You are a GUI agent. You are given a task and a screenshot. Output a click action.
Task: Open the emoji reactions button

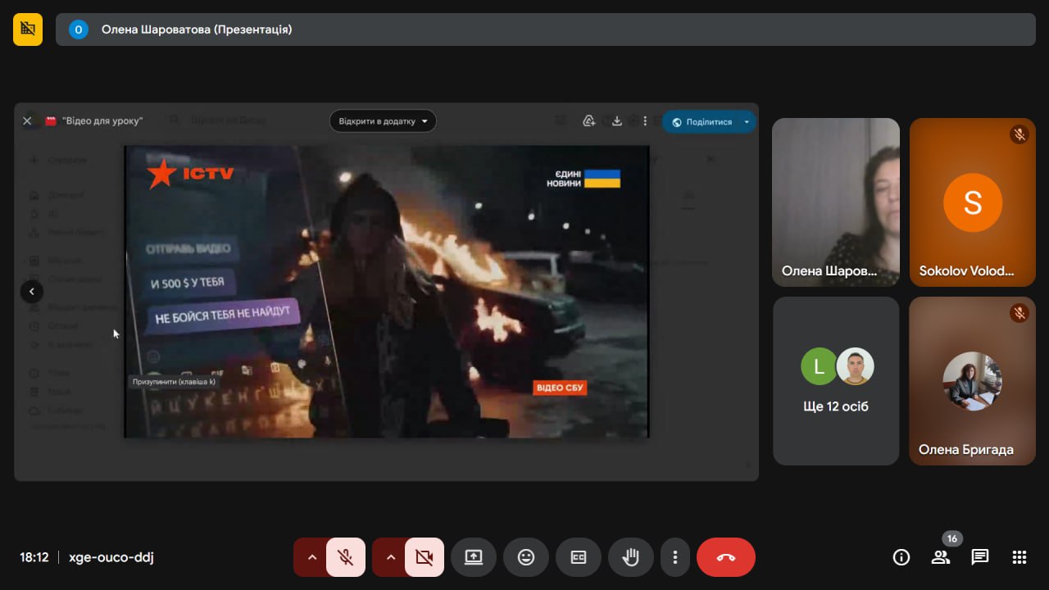pos(526,557)
